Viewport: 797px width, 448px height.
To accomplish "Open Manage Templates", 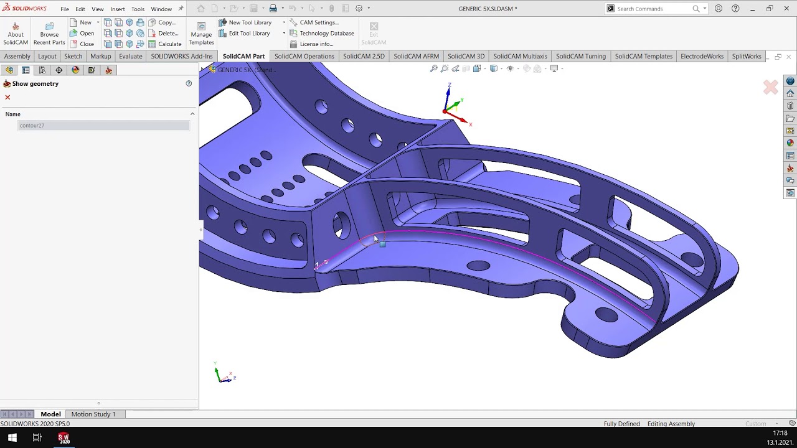I will tap(201, 34).
